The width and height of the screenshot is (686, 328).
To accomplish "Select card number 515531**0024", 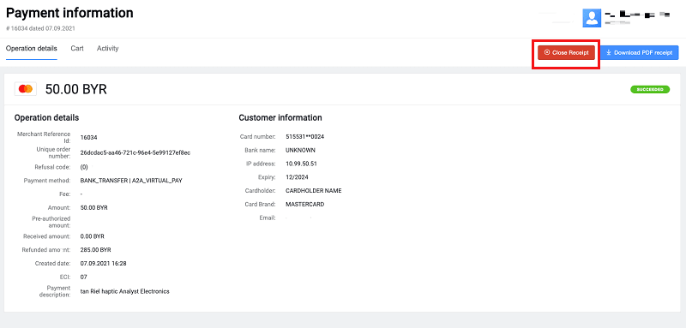I will pyautogui.click(x=305, y=137).
